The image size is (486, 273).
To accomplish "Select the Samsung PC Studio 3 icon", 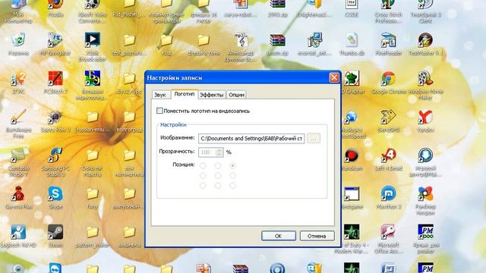I will click(x=55, y=162).
